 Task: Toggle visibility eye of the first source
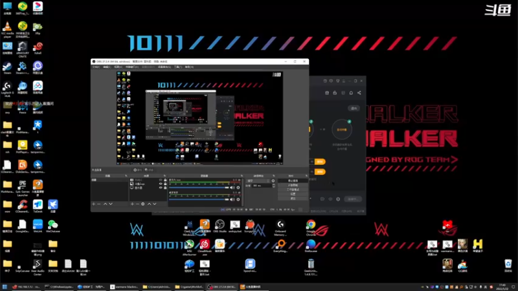tap(161, 180)
